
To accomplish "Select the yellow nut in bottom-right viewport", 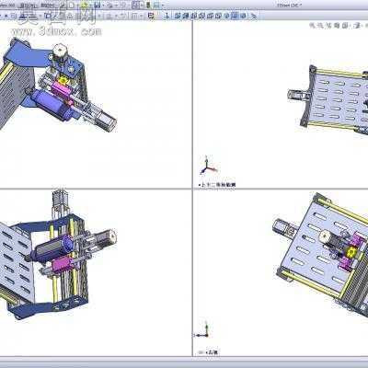I will pos(351,253).
